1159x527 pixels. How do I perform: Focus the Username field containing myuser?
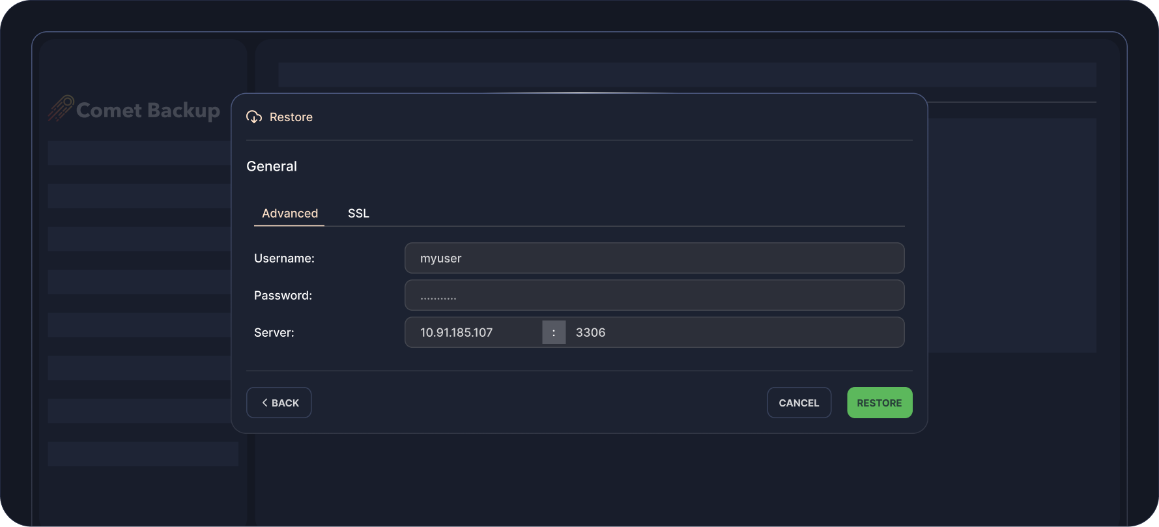(654, 258)
